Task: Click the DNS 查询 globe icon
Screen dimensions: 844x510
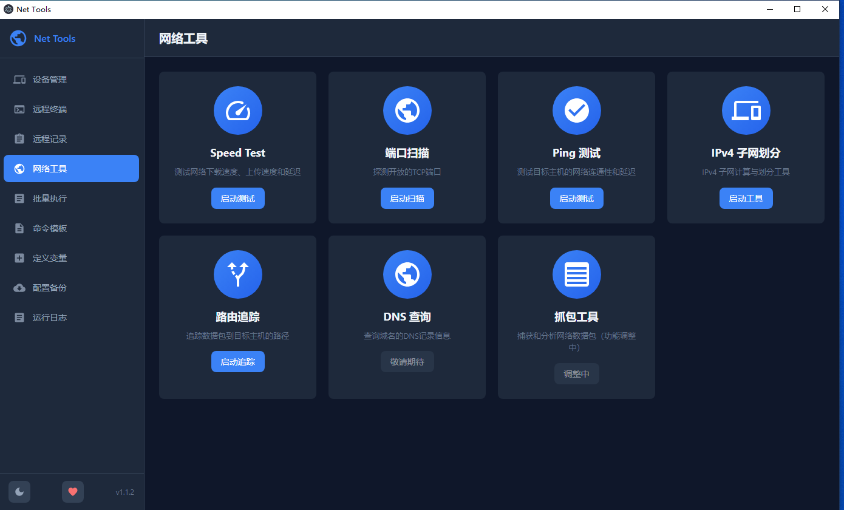Action: [407, 274]
